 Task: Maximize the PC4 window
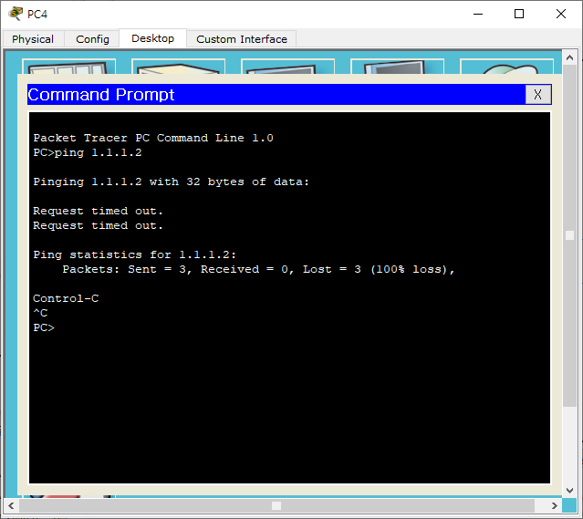[x=519, y=14]
